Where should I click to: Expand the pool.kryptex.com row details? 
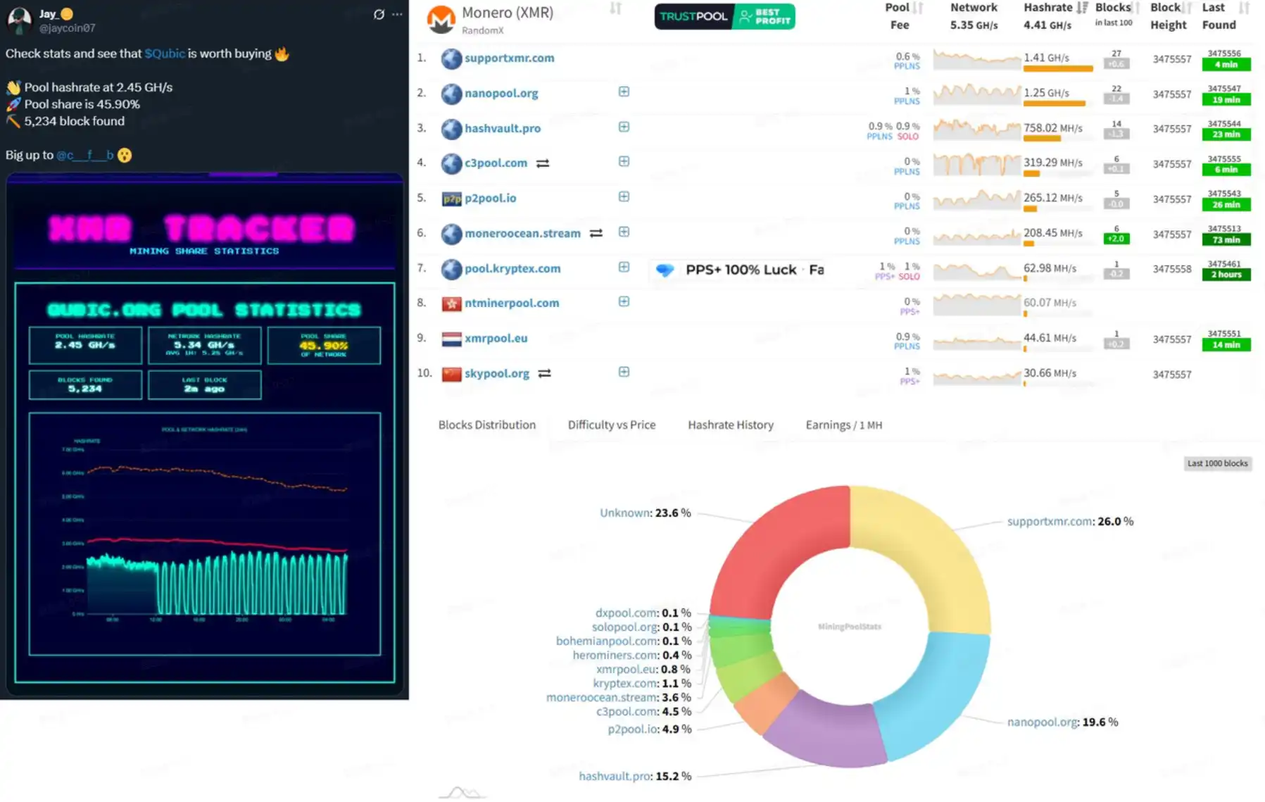[624, 267]
